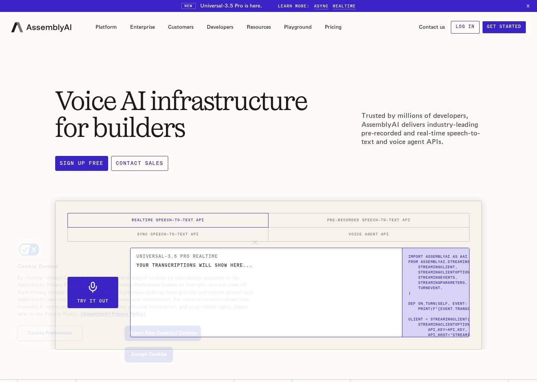Click the "Universal-3.5 Pro is here." text

coord(231,6)
